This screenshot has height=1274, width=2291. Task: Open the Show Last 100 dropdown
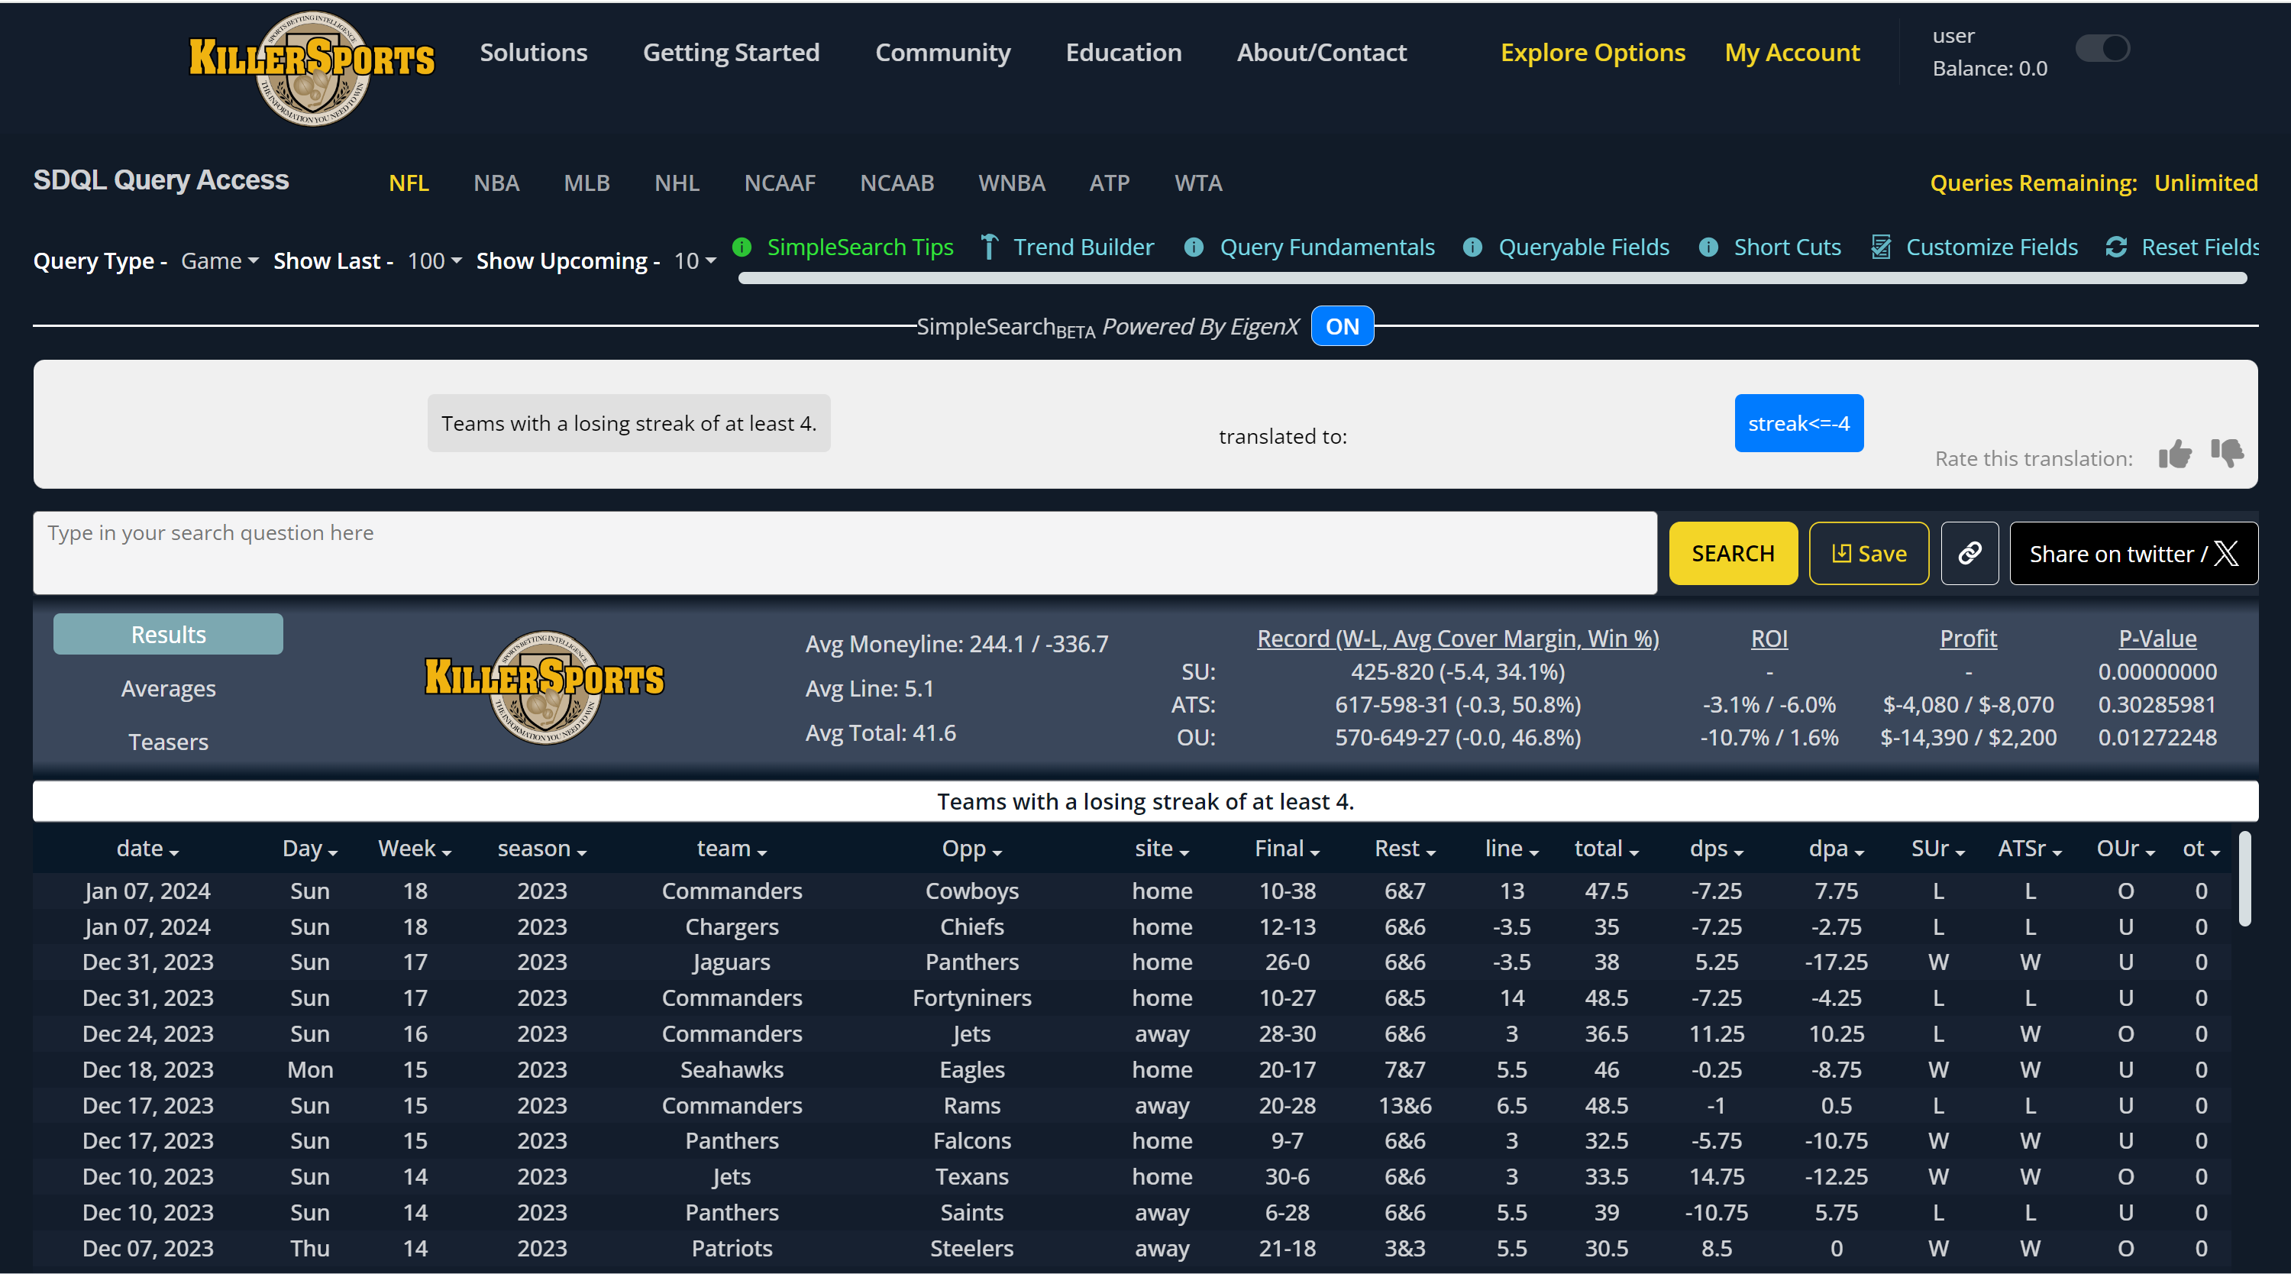[435, 260]
